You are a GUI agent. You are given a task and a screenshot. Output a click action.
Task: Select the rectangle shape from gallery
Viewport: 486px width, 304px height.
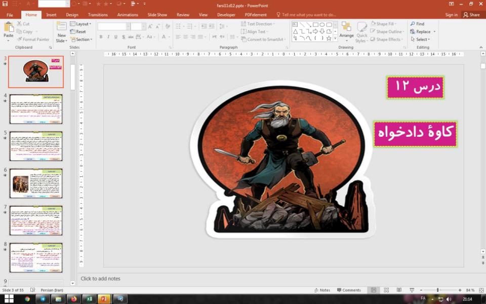coord(315,24)
